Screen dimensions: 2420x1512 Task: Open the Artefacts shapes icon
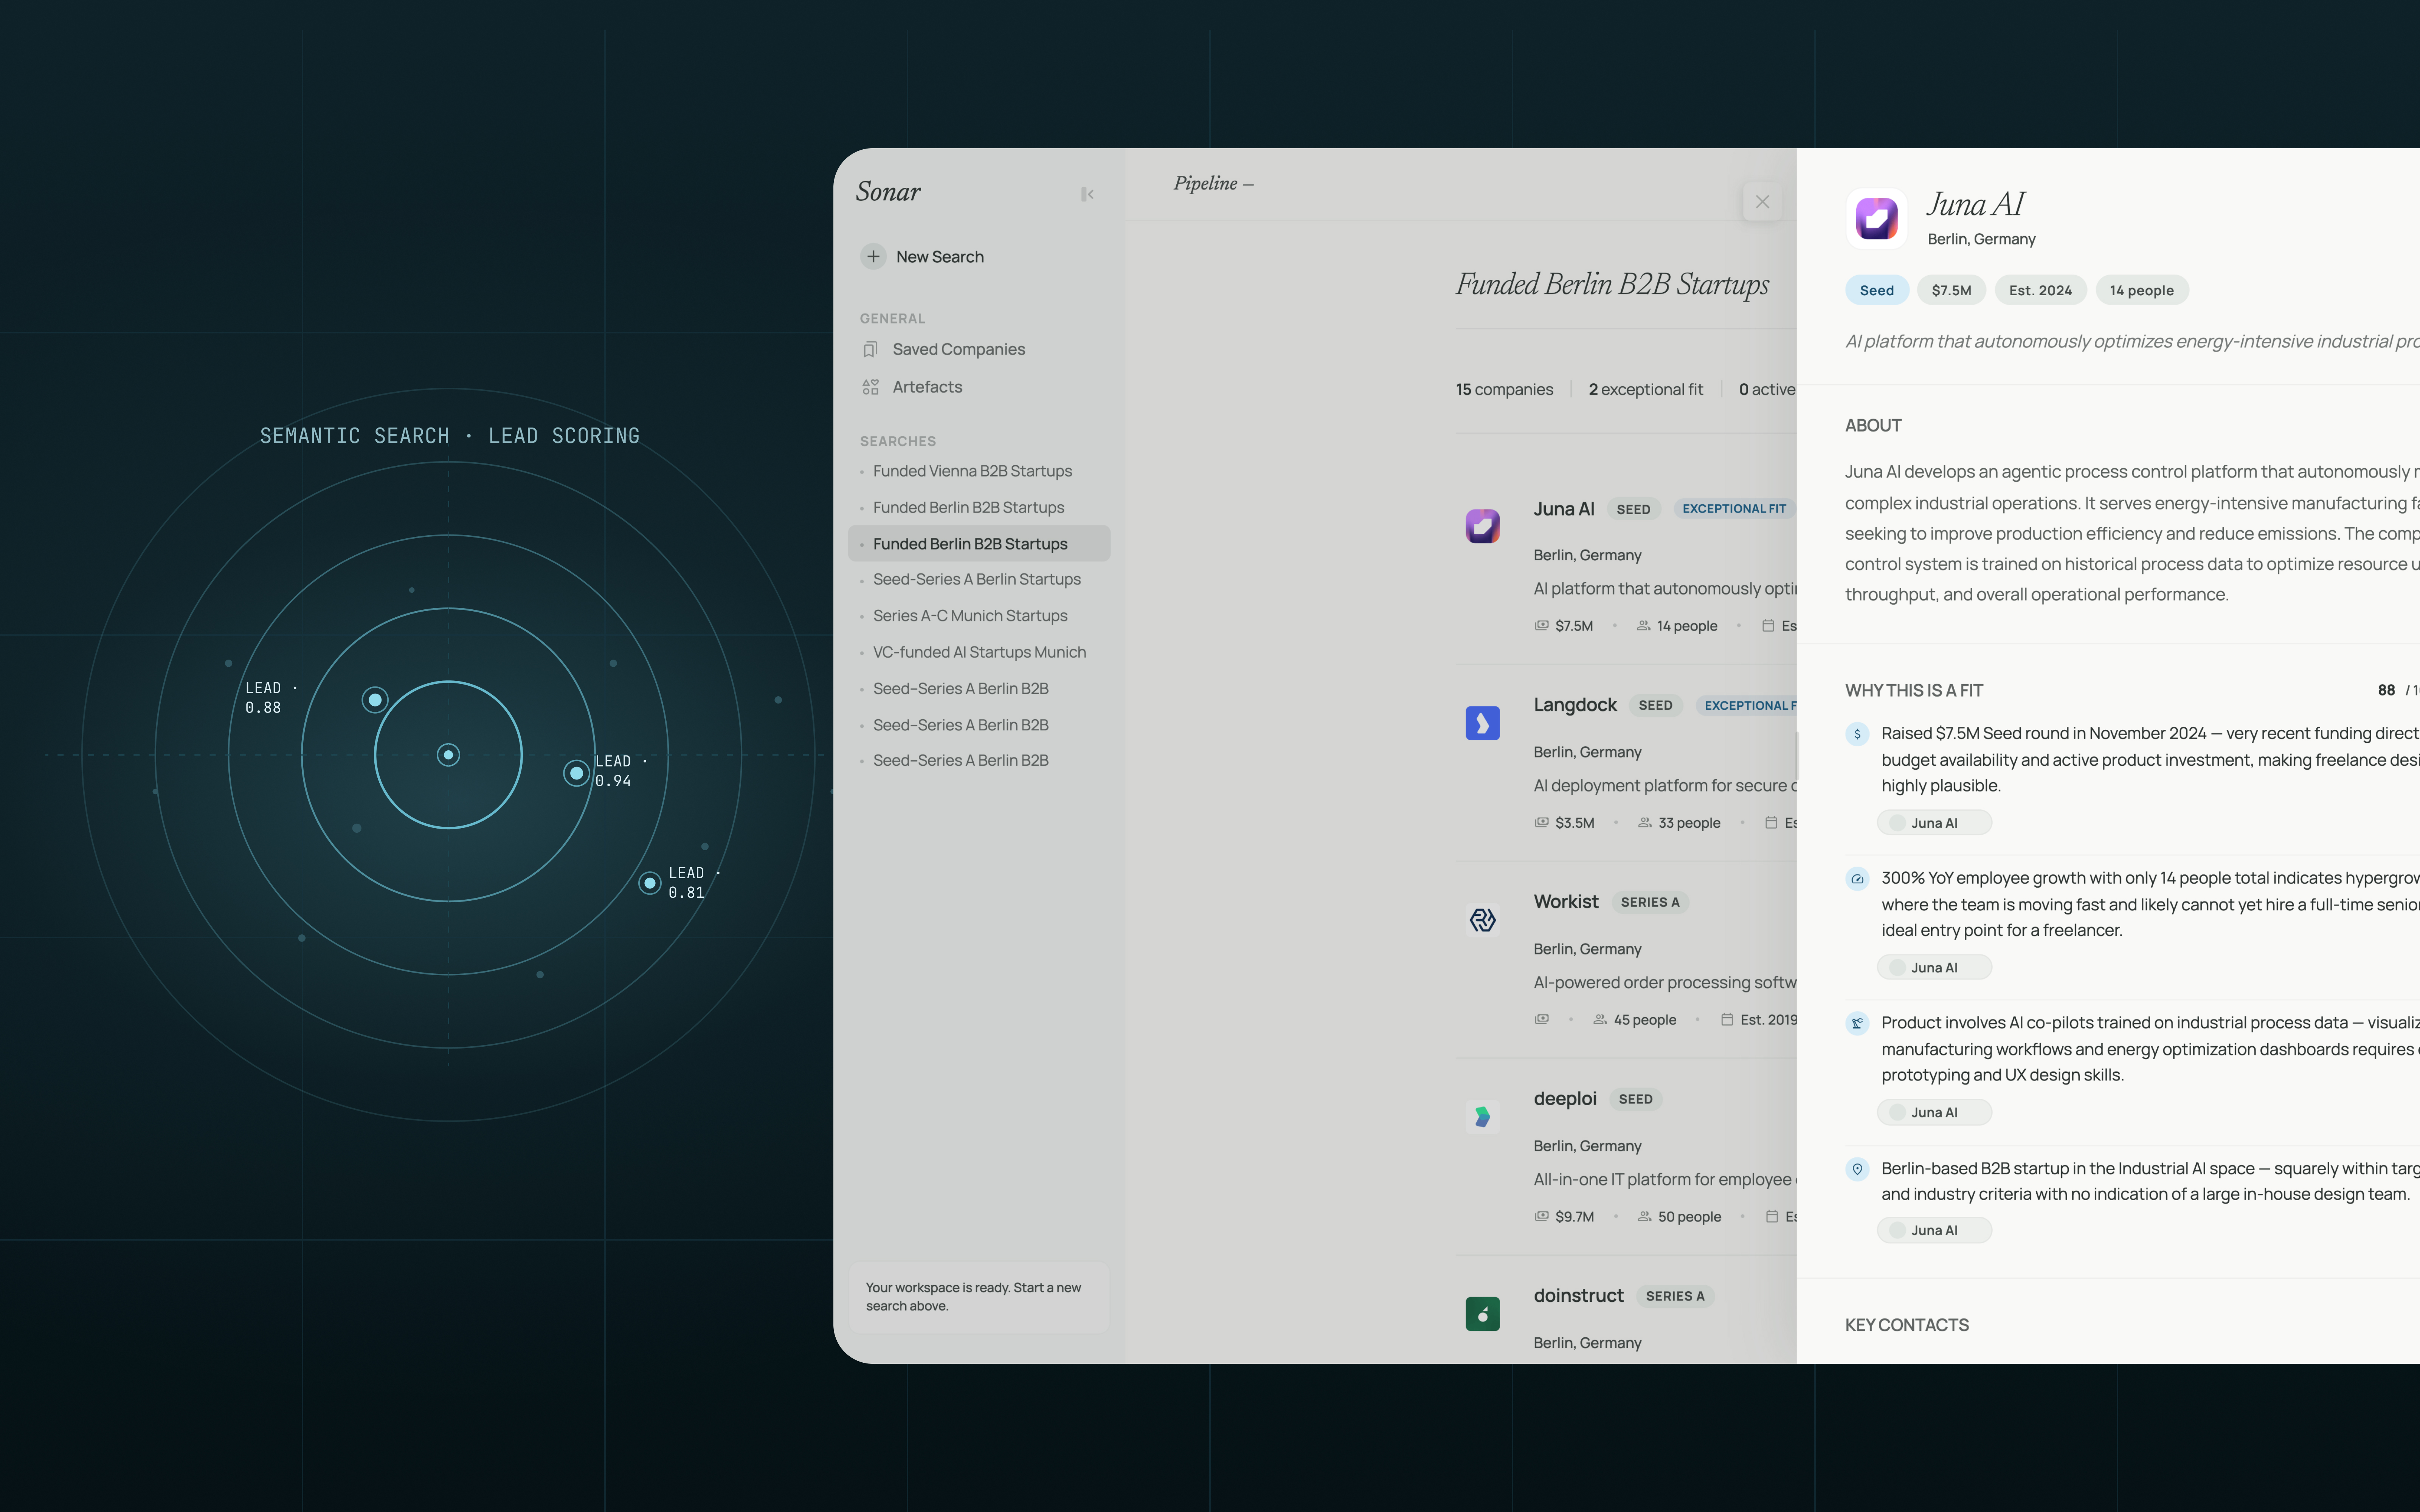pos(870,387)
